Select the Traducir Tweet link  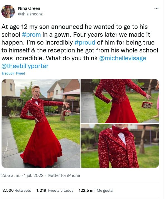coord(13,73)
